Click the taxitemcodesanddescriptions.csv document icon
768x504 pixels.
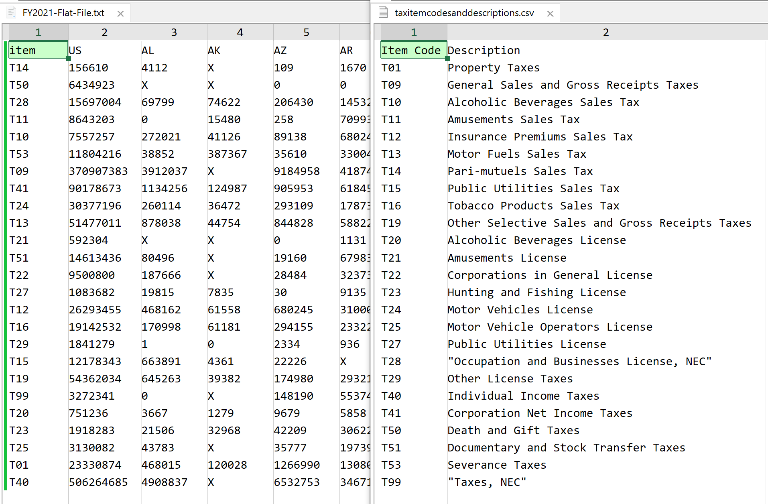(x=383, y=13)
